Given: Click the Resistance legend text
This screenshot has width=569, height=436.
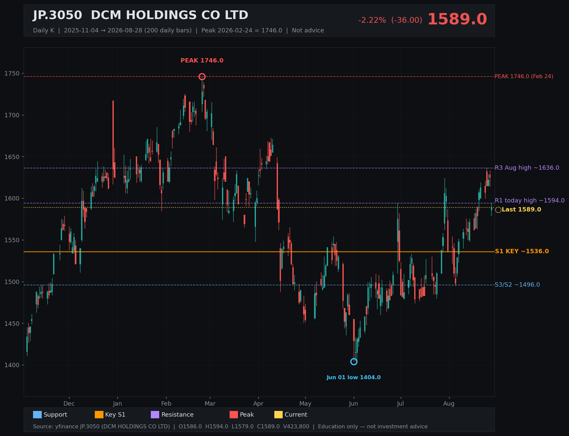Looking at the screenshot, I should (178, 415).
